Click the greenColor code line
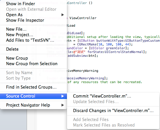Viewport: 160px width, 130px height. [x=98, y=48]
